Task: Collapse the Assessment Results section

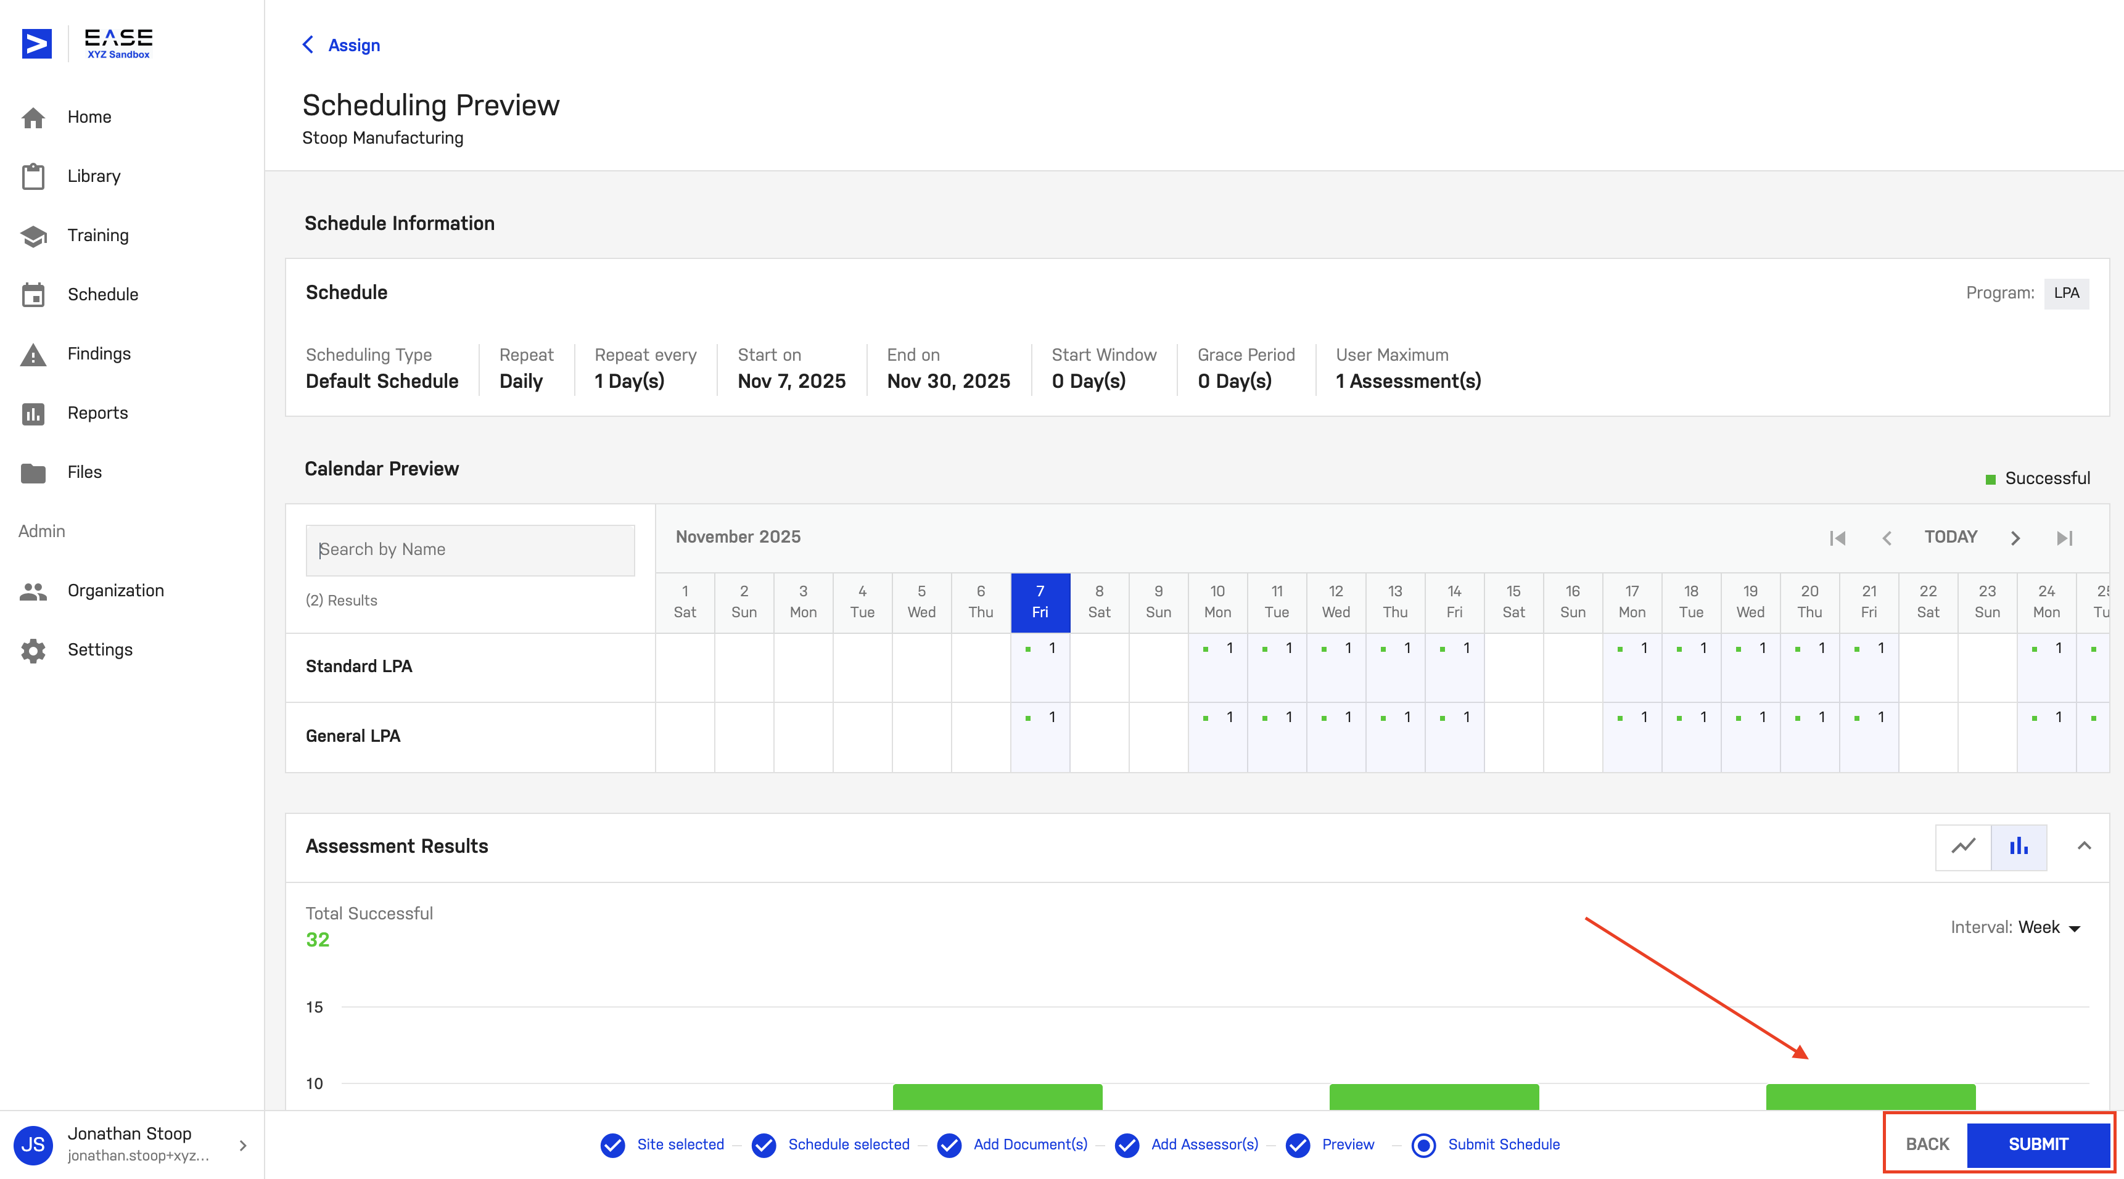Action: [x=2086, y=846]
